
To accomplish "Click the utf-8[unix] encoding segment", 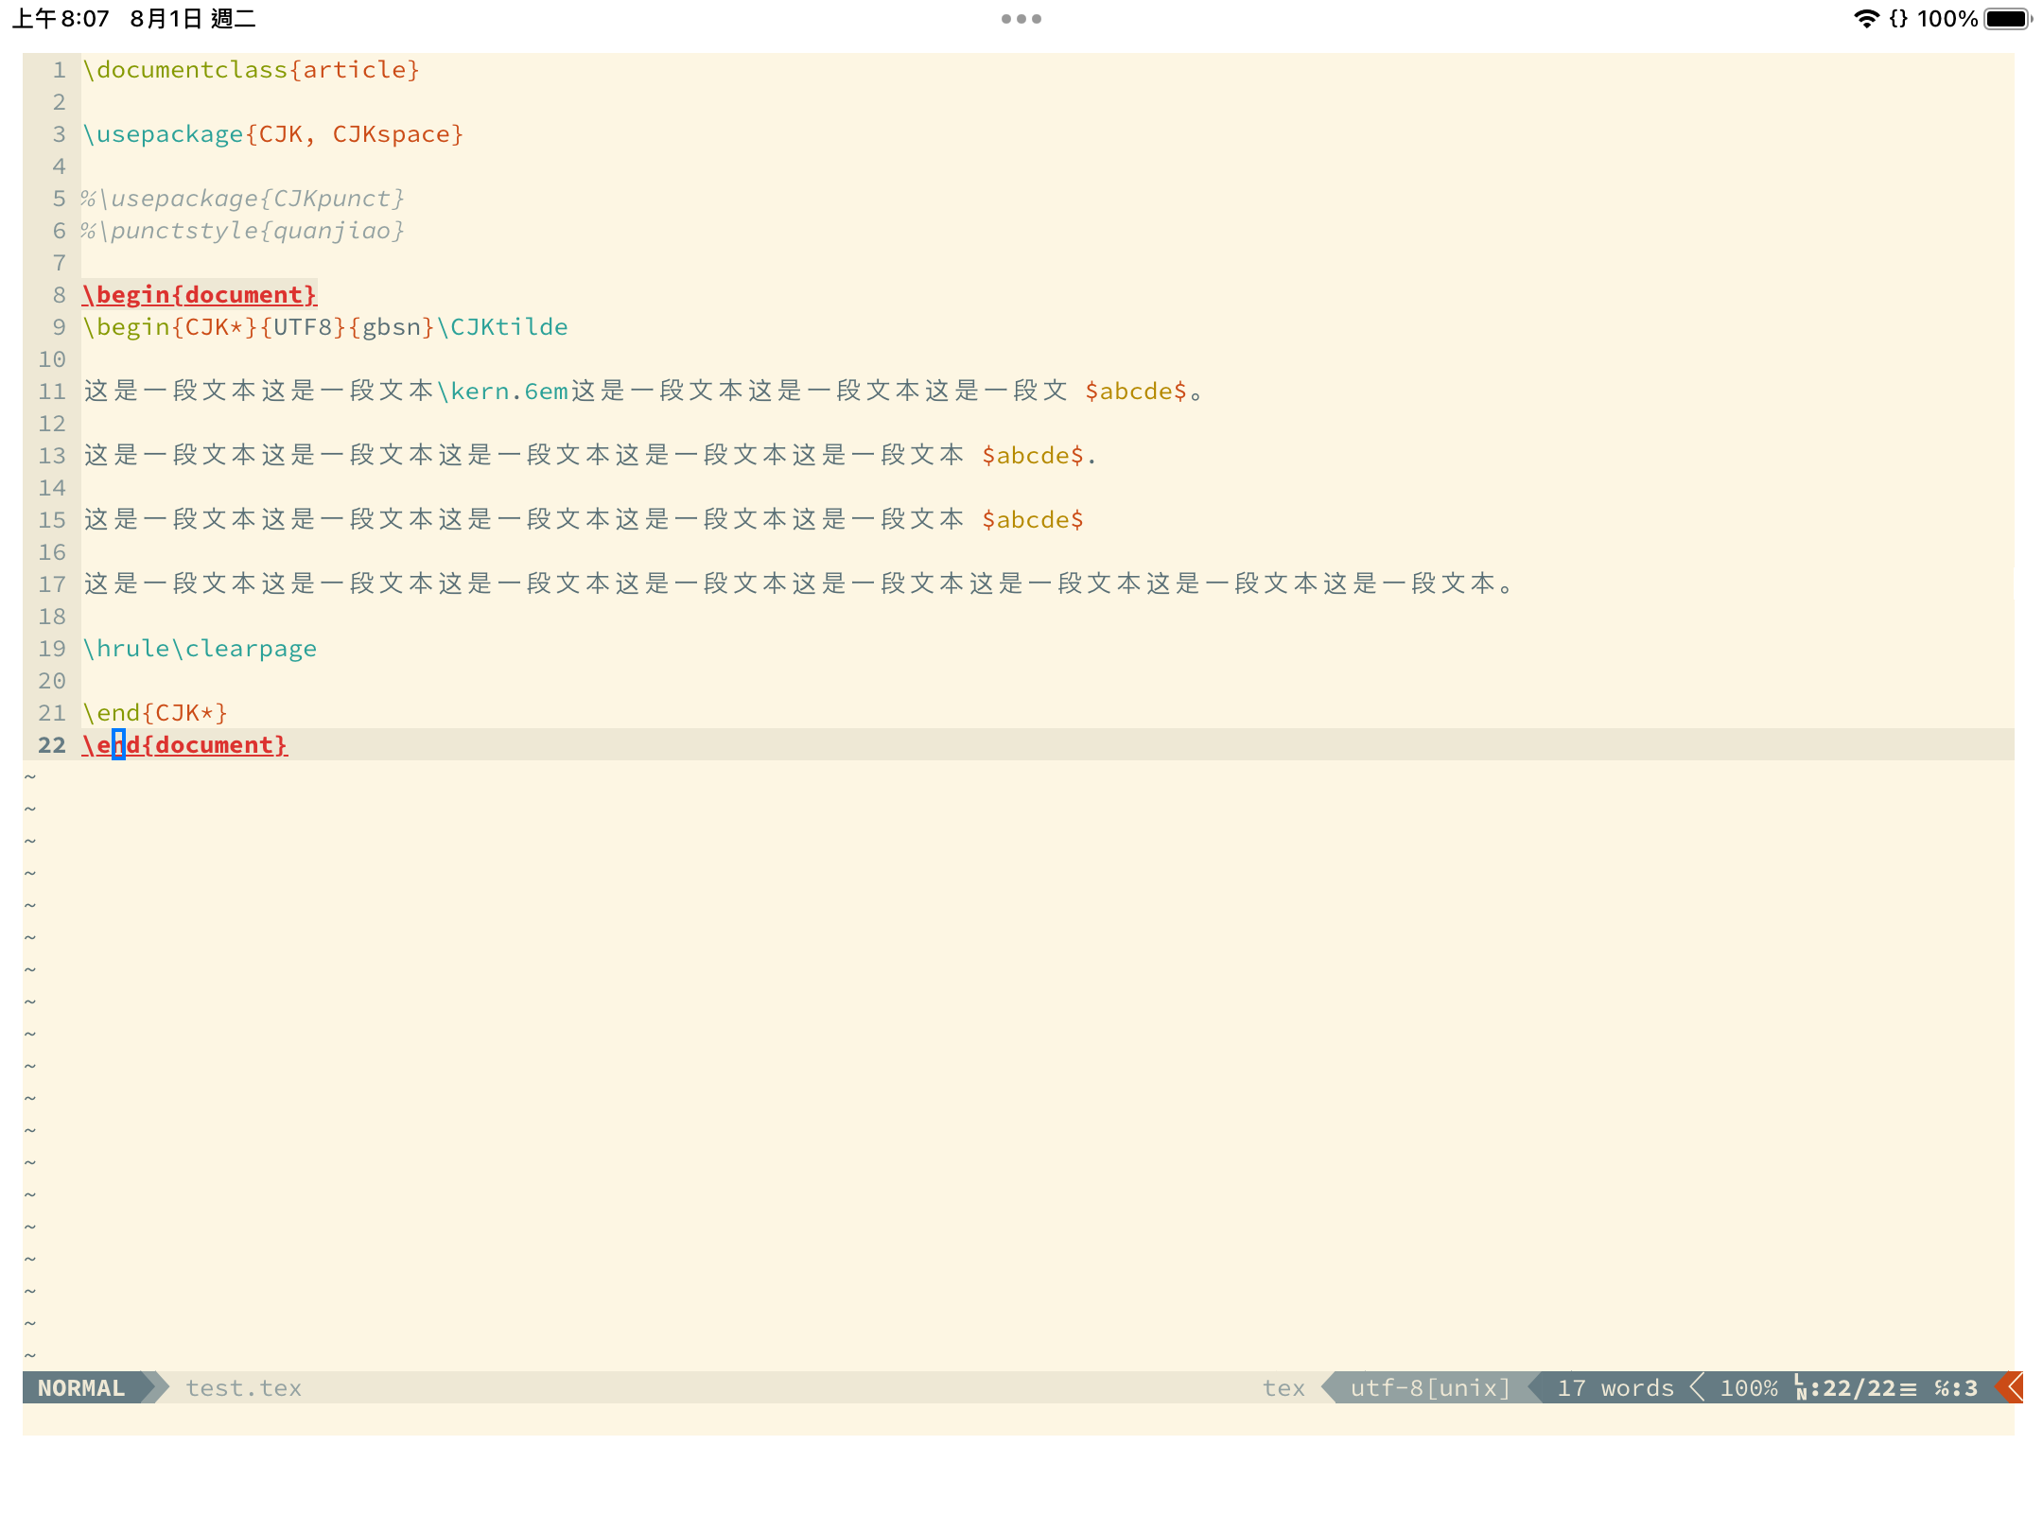I will click(x=1429, y=1387).
